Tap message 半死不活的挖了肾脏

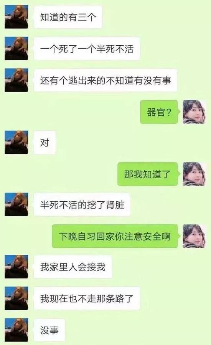point(82,205)
